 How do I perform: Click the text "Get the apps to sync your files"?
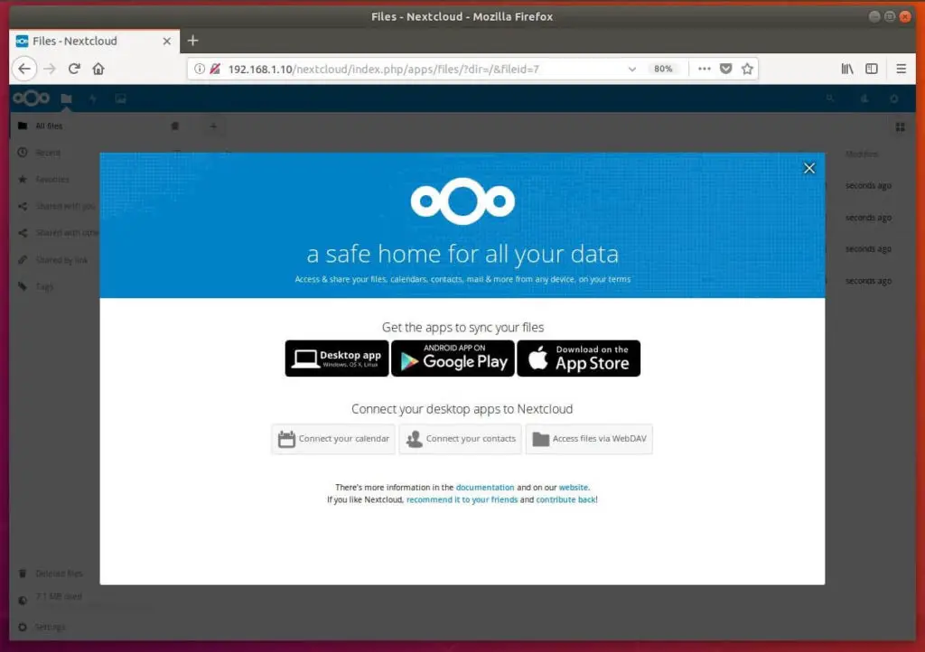click(x=462, y=327)
